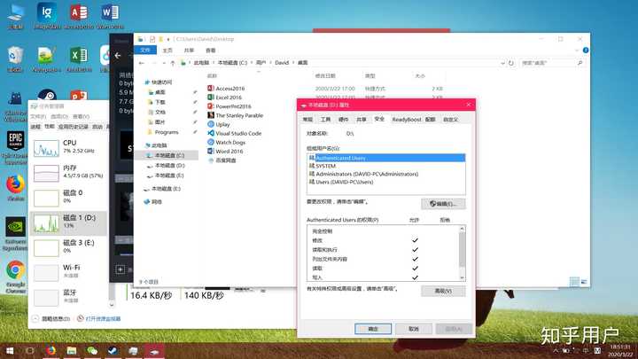Open File Explorer from the taskbar
This screenshot has width=638, height=359.
72,350
